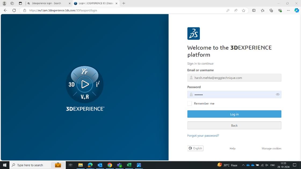The height and width of the screenshot is (169, 301).
Task: Open Excel from the Windows taskbar
Action: click(129, 165)
